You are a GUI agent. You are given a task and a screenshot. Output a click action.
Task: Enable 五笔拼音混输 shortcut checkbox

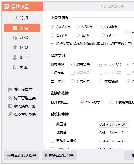52,141
